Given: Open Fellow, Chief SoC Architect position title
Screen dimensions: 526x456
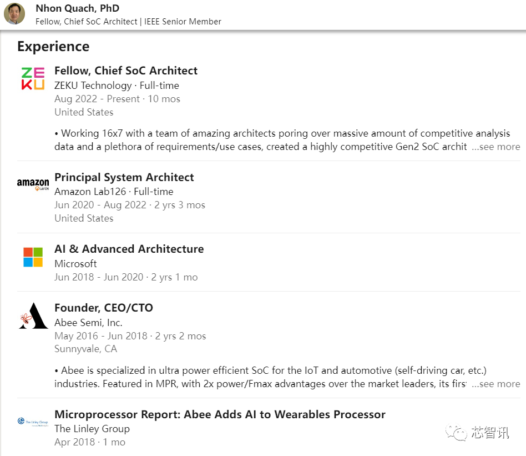Looking at the screenshot, I should [x=126, y=71].
